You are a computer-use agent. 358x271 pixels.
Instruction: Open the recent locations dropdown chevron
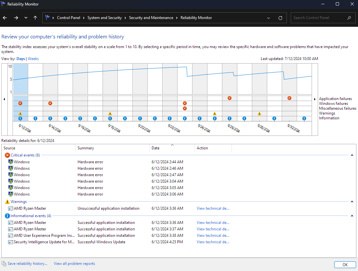pos(26,18)
